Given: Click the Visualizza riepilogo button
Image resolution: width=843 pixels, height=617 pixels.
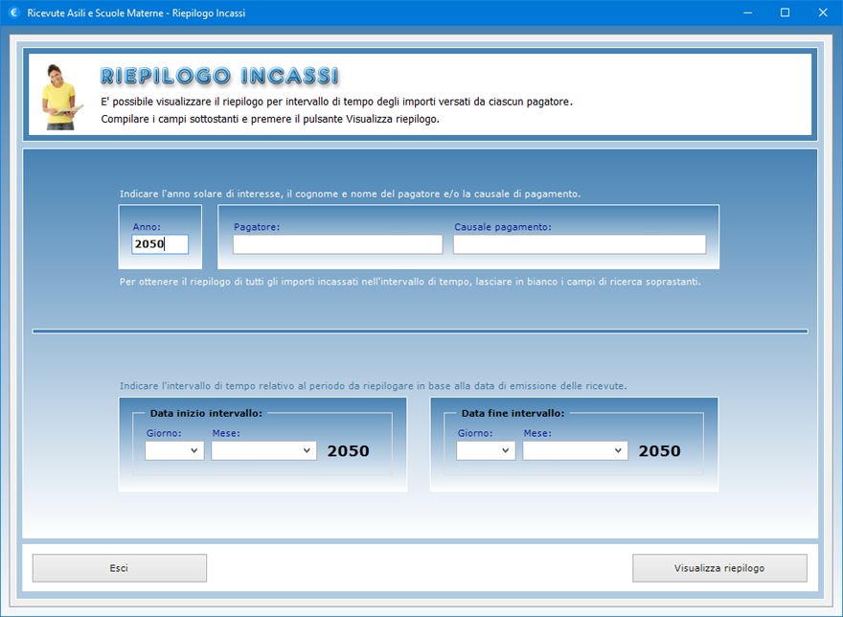Looking at the screenshot, I should pos(719,568).
